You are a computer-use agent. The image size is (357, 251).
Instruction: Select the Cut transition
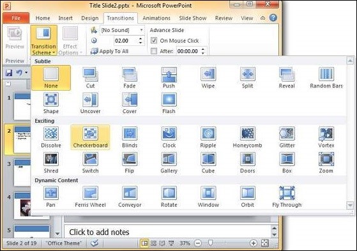coord(91,78)
